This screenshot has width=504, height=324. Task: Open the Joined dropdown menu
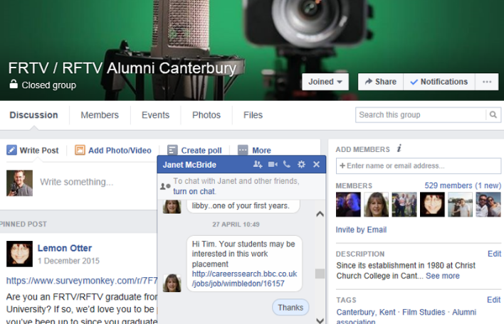pyautogui.click(x=325, y=82)
